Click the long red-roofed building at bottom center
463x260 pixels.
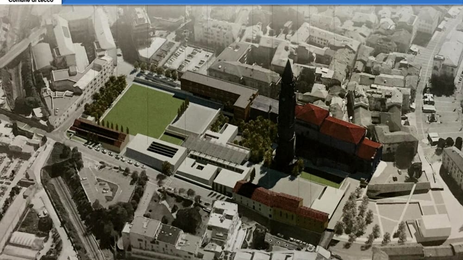[x=282, y=206]
